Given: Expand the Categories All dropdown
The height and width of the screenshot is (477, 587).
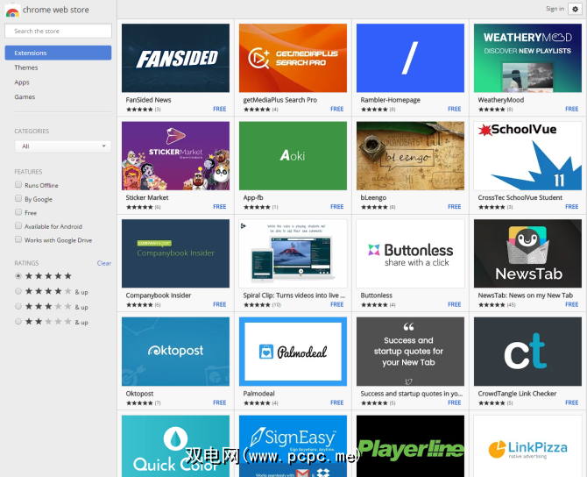Looking at the screenshot, I should 63,146.
